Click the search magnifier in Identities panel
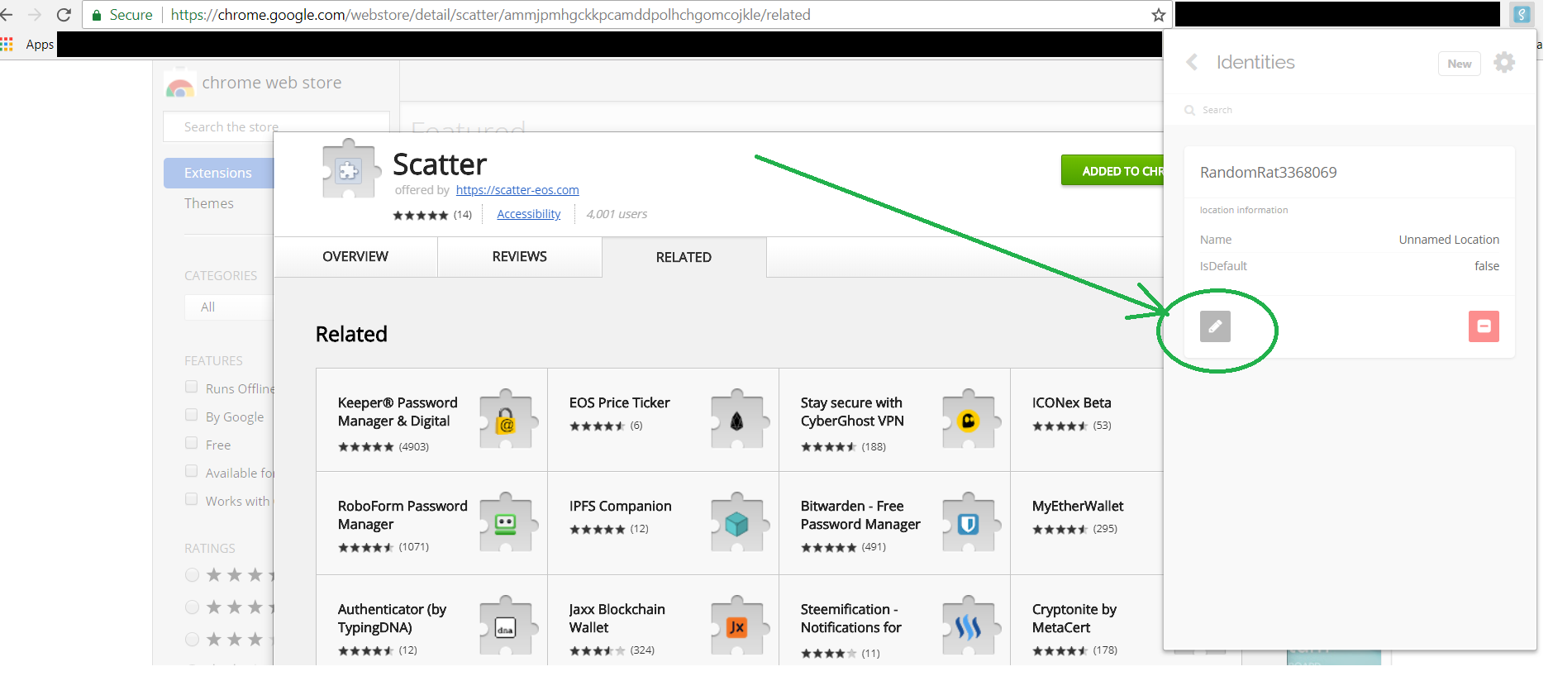Image resolution: width=1553 pixels, height=676 pixels. (1190, 110)
